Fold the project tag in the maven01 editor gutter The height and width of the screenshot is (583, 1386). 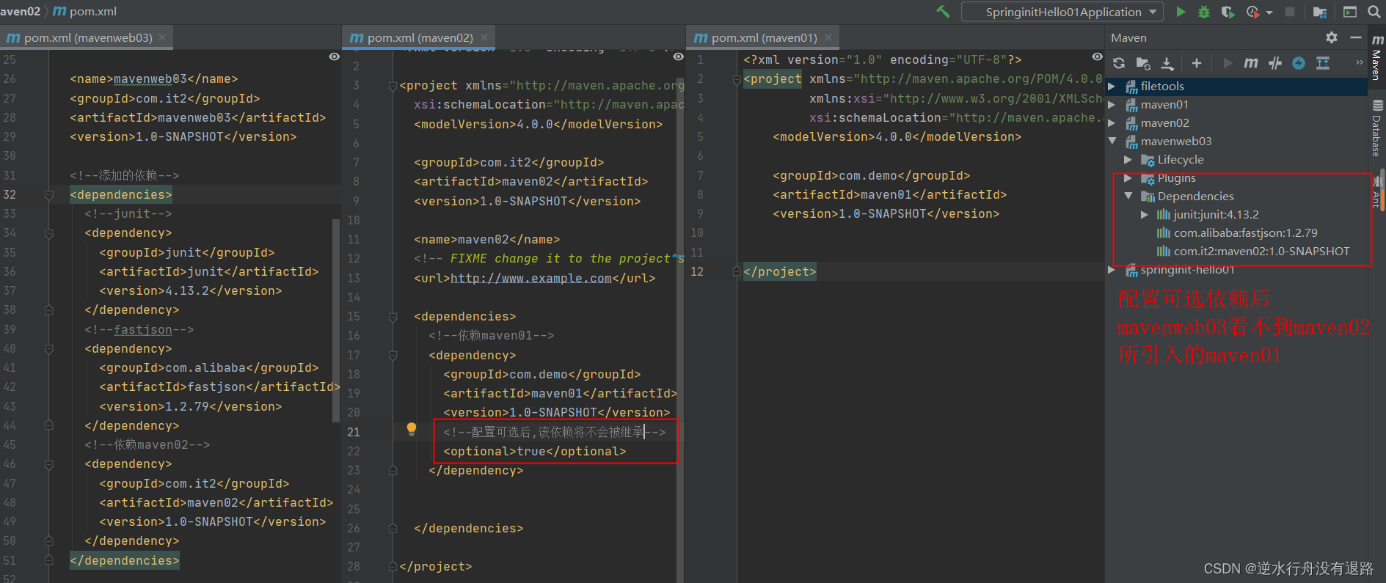pyautogui.click(x=736, y=79)
